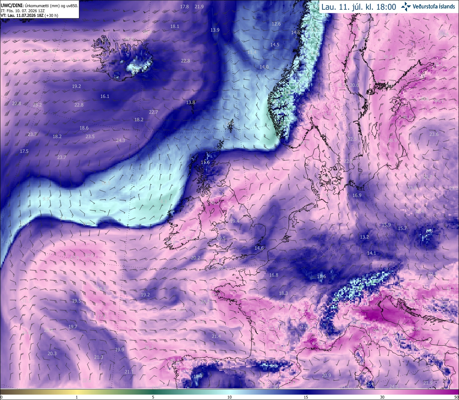The image size is (459, 400).
Task: Click the UWC/DINI Úrkomumætti title text
Action: pyautogui.click(x=39, y=6)
